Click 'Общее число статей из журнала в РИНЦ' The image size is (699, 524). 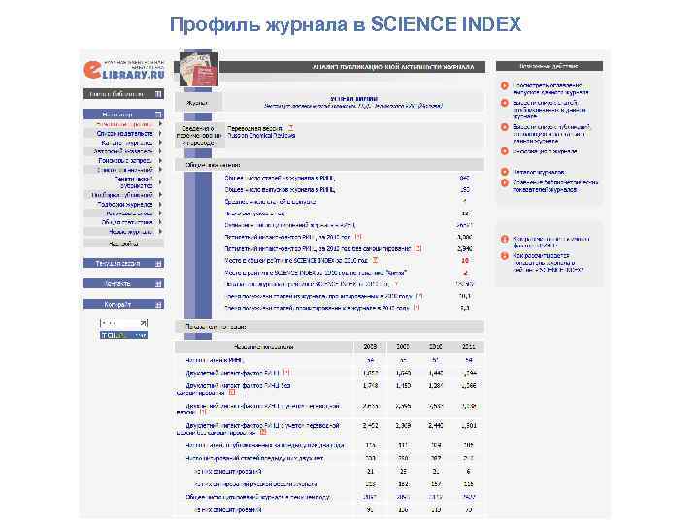point(280,179)
